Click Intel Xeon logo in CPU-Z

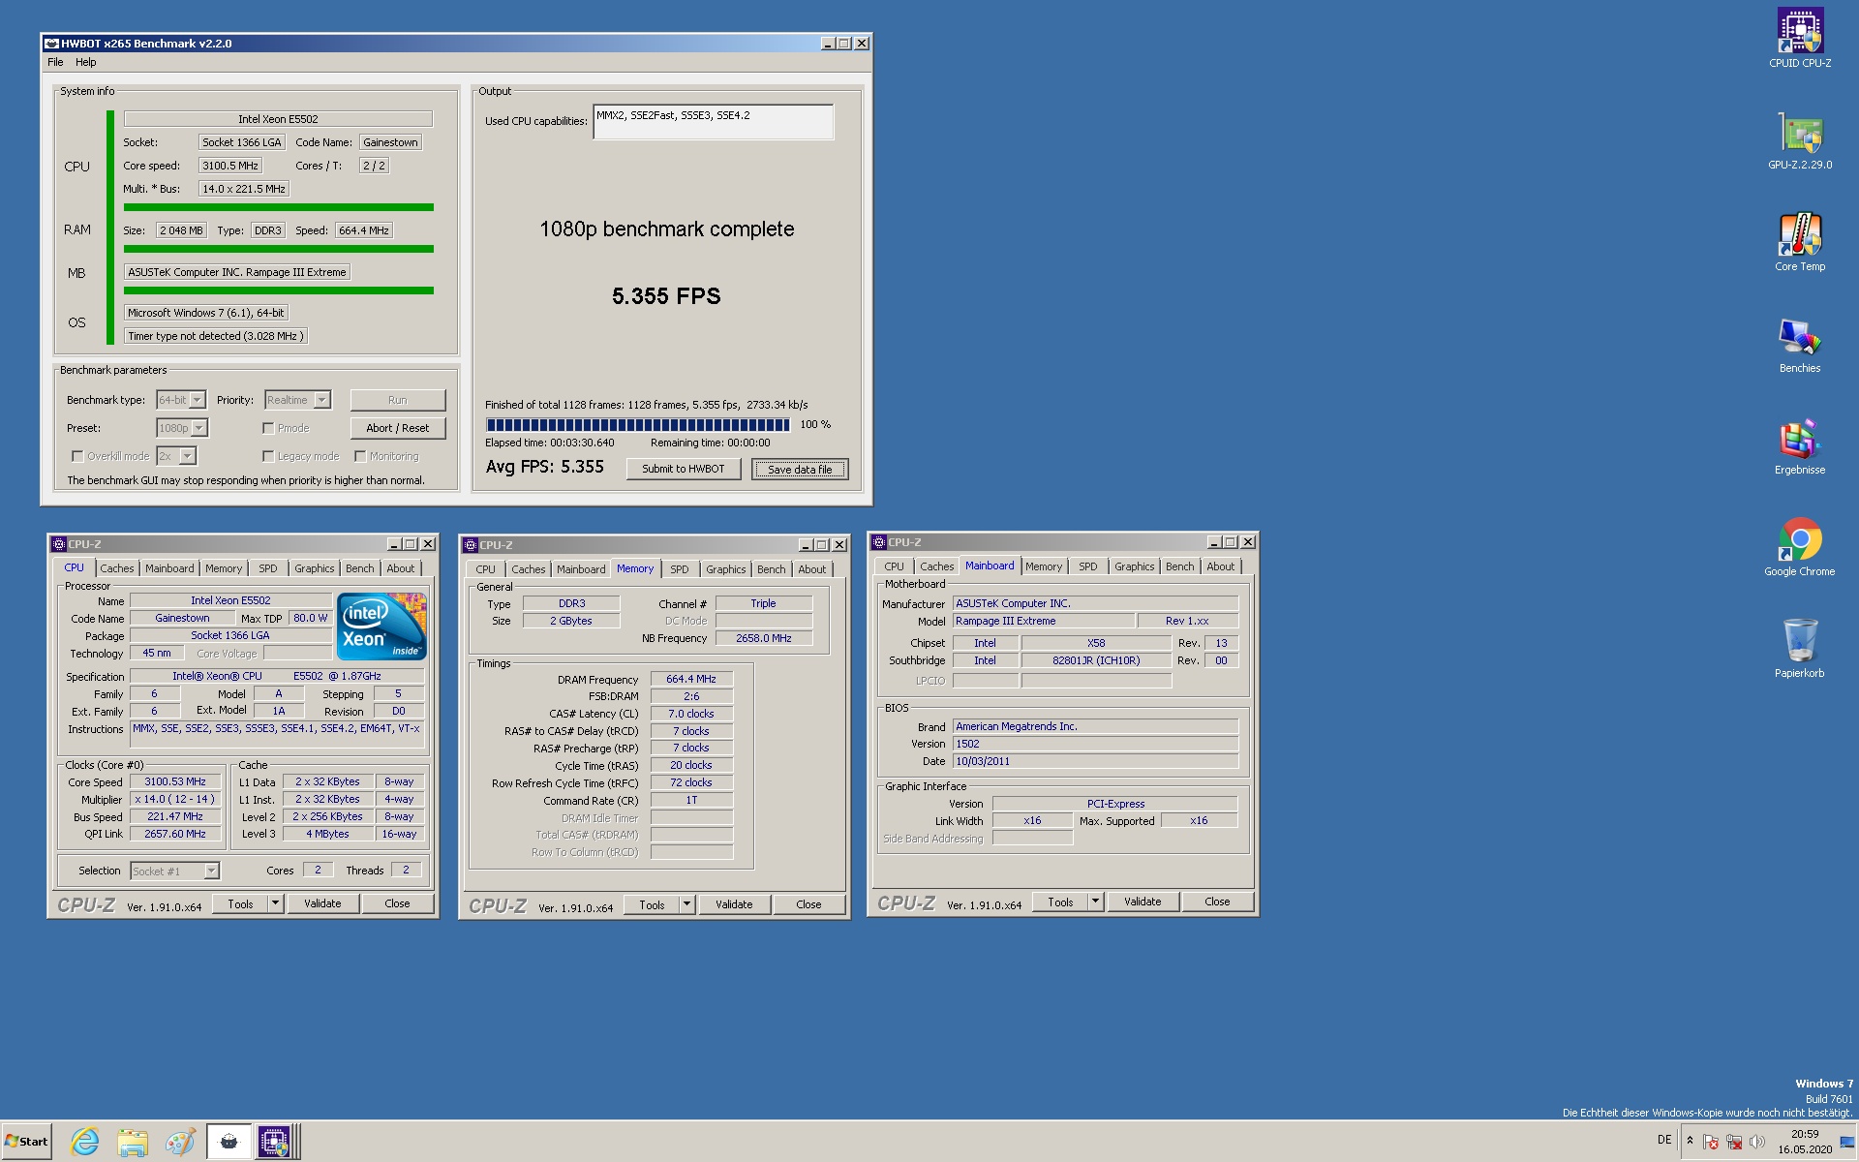[x=381, y=627]
